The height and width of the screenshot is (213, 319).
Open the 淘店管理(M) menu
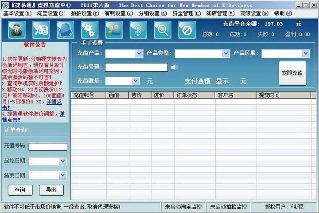(x=220, y=13)
